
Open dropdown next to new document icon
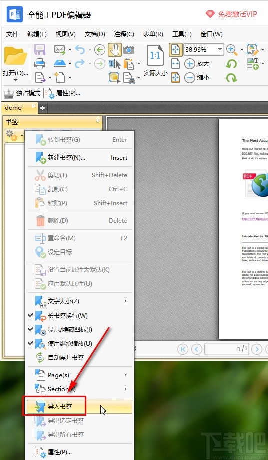70,77
